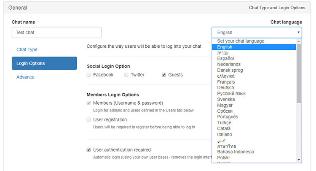
Task: Open the Chat language dropdown
Action: click(257, 33)
